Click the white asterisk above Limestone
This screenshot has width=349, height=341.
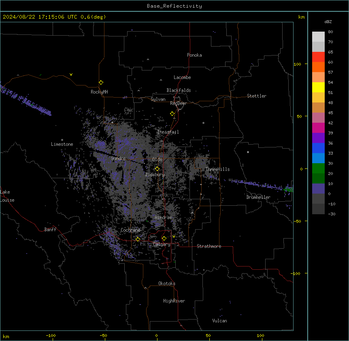point(62,140)
